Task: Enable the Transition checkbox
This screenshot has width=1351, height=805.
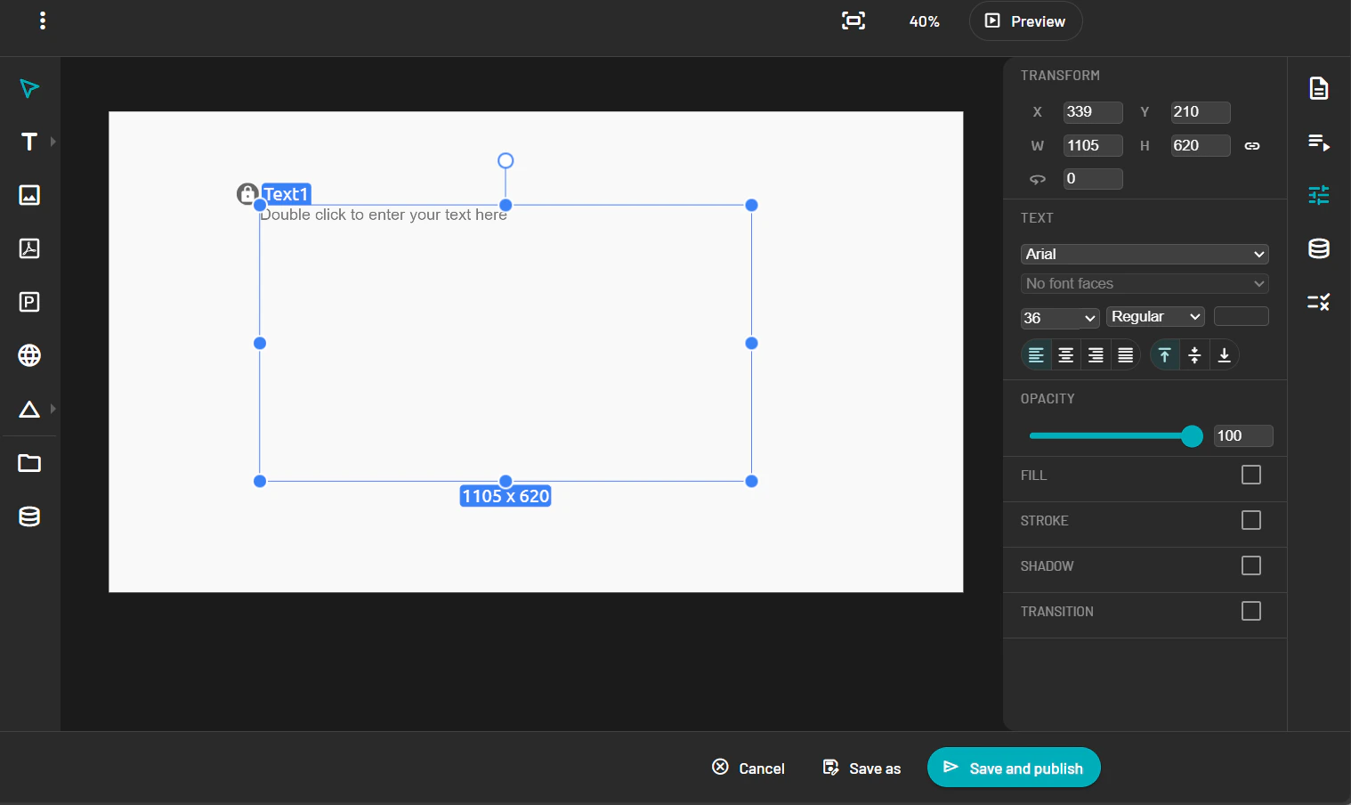Action: click(1251, 611)
